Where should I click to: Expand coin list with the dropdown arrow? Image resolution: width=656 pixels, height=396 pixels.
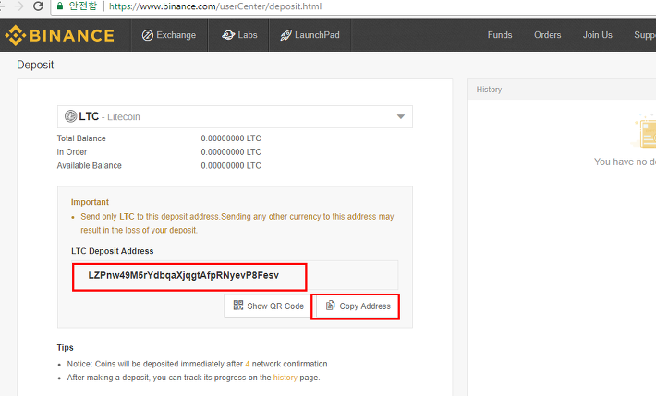coord(401,116)
